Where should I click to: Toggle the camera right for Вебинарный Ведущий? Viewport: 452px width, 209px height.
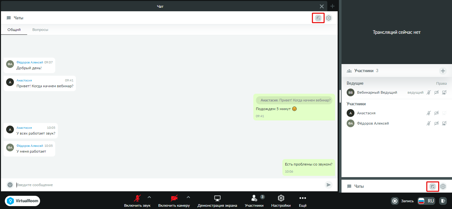[x=436, y=92]
